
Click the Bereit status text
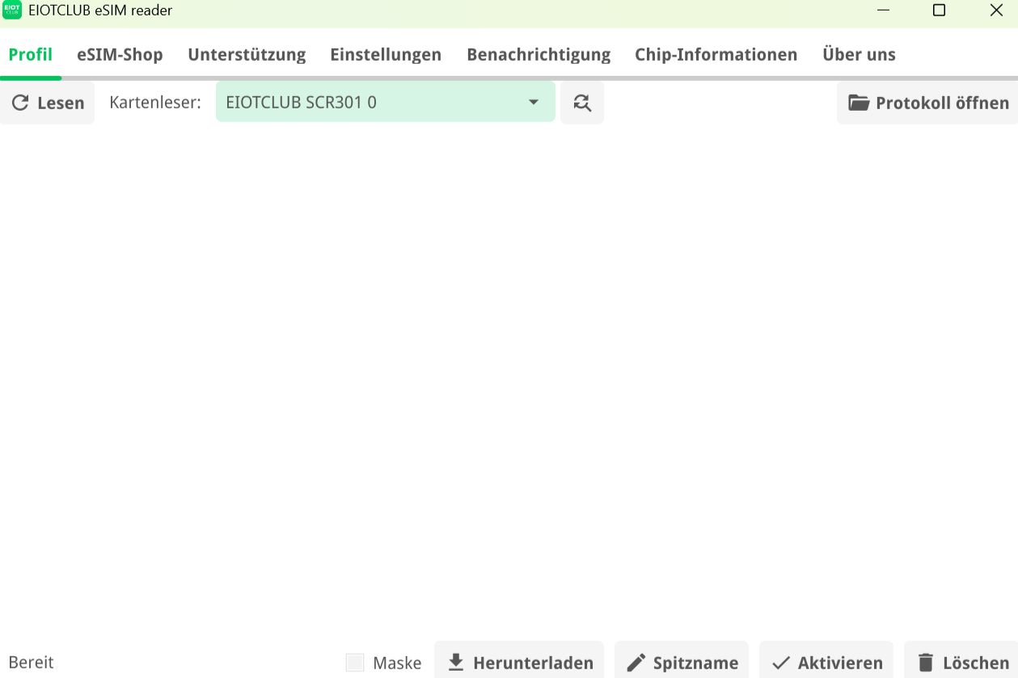pyautogui.click(x=31, y=663)
